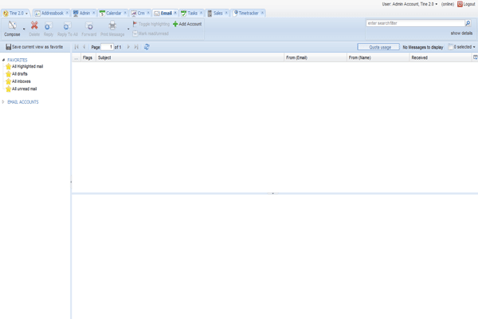Screen dimensions: 478x319
Task: Collapse the Favorites tree section
Action: [x=3, y=60]
